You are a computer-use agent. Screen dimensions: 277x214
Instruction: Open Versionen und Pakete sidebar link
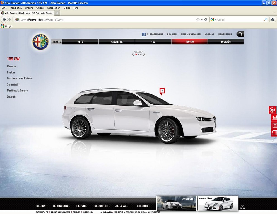click(19, 78)
